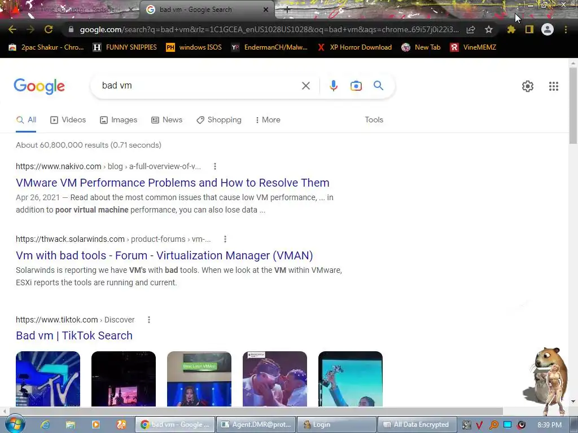The image size is (578, 433).
Task: Switch to the first inactive Chrome tab
Action: (70, 10)
